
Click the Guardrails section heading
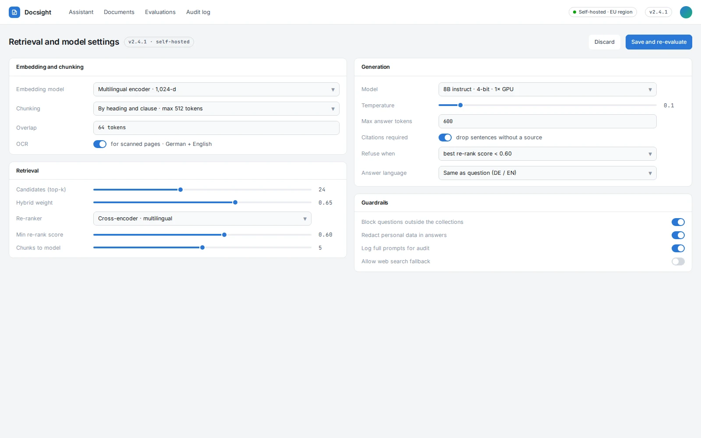pyautogui.click(x=375, y=203)
